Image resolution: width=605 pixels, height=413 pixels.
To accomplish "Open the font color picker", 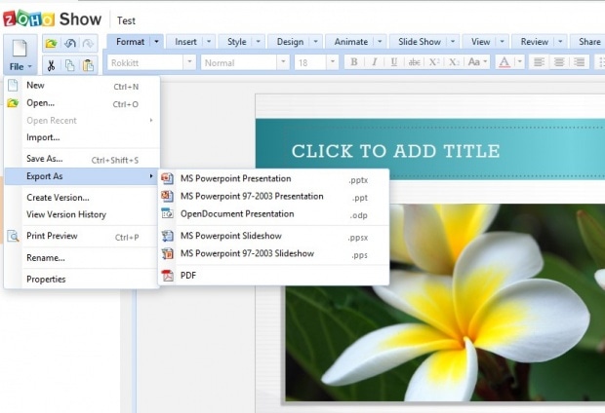I will (505, 62).
